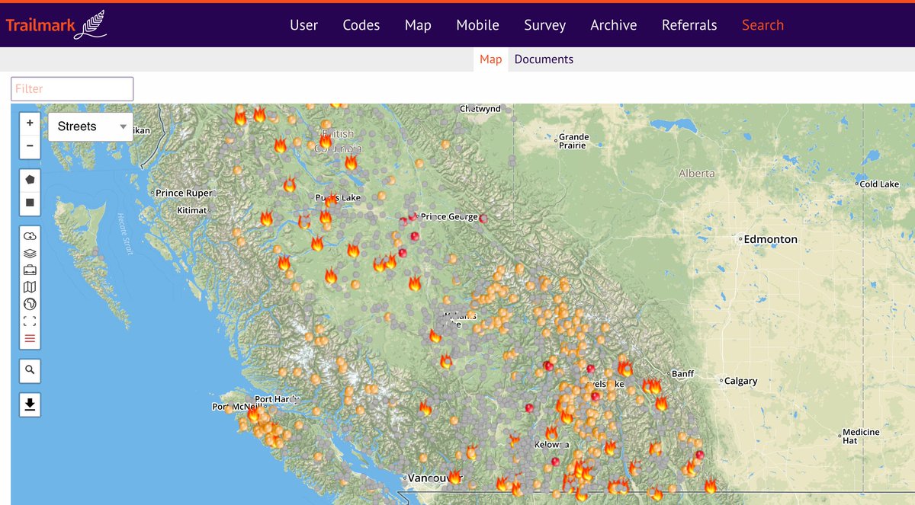Select the globe projection tool
The width and height of the screenshot is (915, 505).
[x=30, y=303]
